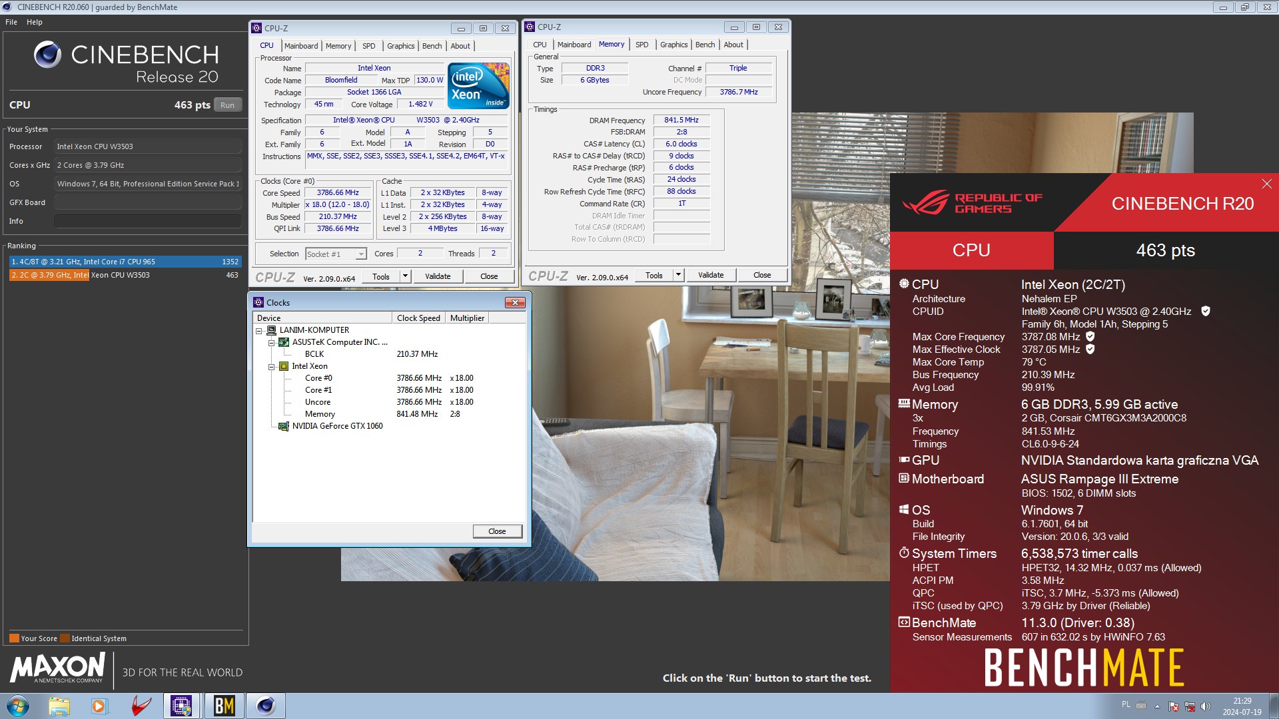This screenshot has width=1279, height=719.
Task: Click the Action Center flag tray icon
Action: pyautogui.click(x=1174, y=706)
